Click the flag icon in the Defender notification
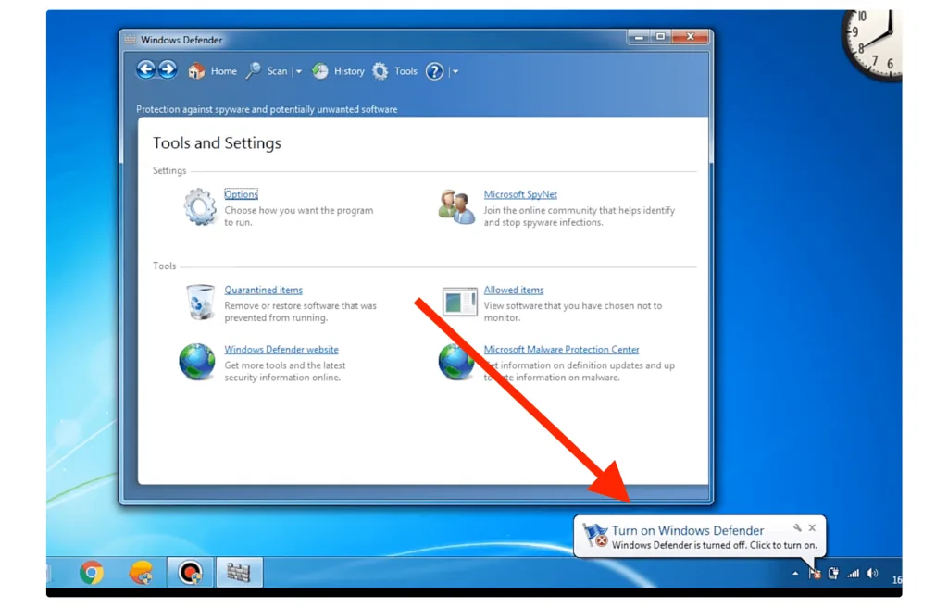 tap(595, 536)
